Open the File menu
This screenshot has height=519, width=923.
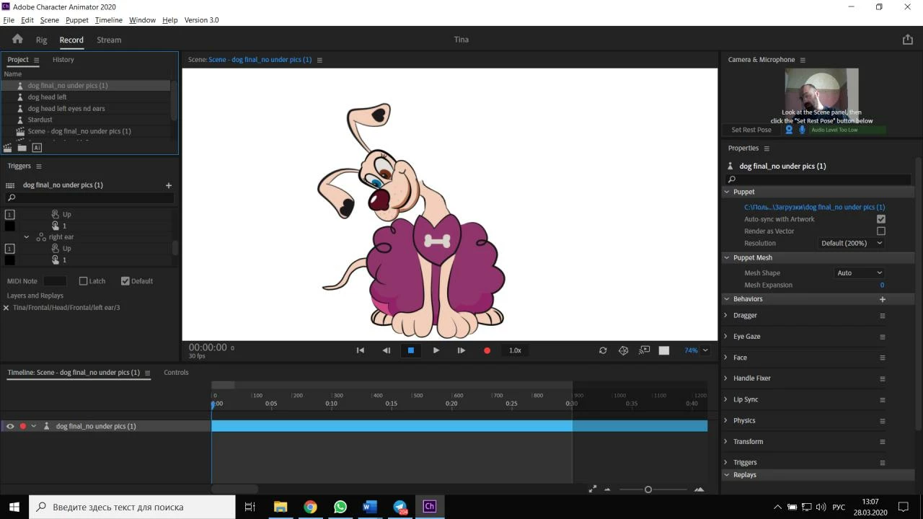point(9,20)
